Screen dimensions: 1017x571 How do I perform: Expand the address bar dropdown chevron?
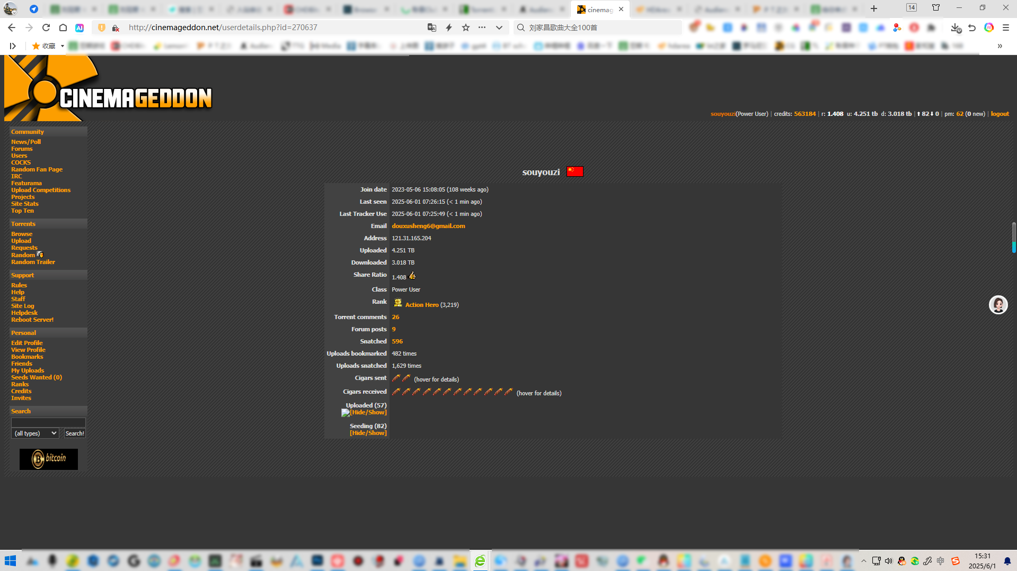(x=499, y=28)
